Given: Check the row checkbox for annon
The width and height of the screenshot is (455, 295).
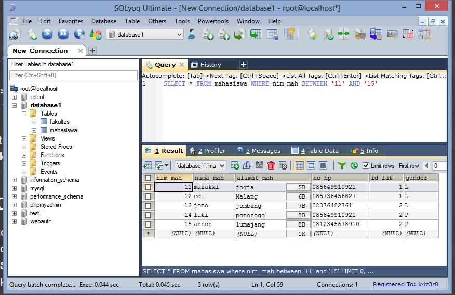Looking at the screenshot, I should point(148,224).
